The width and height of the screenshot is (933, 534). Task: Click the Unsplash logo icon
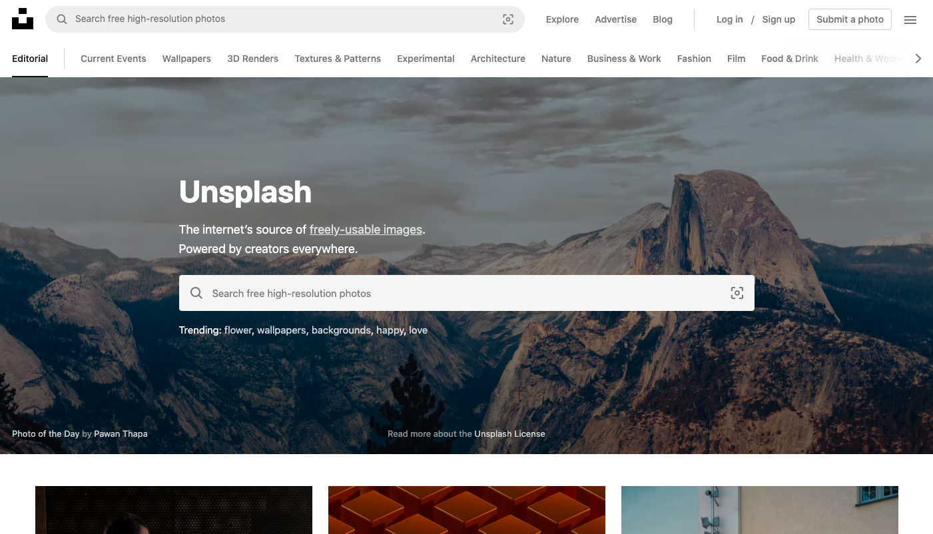tap(23, 19)
